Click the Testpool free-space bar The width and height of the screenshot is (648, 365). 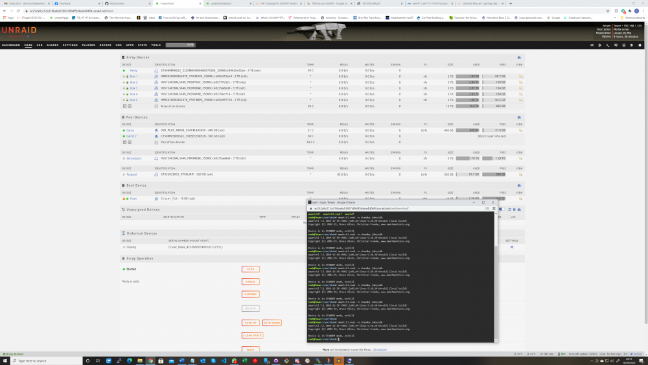coord(494,174)
